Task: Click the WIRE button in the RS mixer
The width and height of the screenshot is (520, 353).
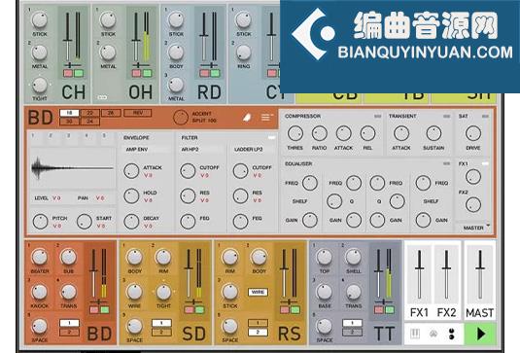Action: 258,292
